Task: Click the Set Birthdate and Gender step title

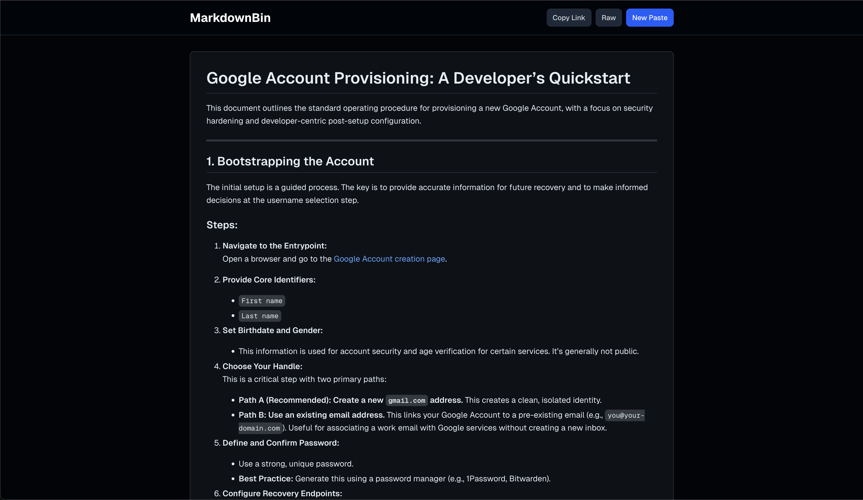Action: click(x=272, y=330)
